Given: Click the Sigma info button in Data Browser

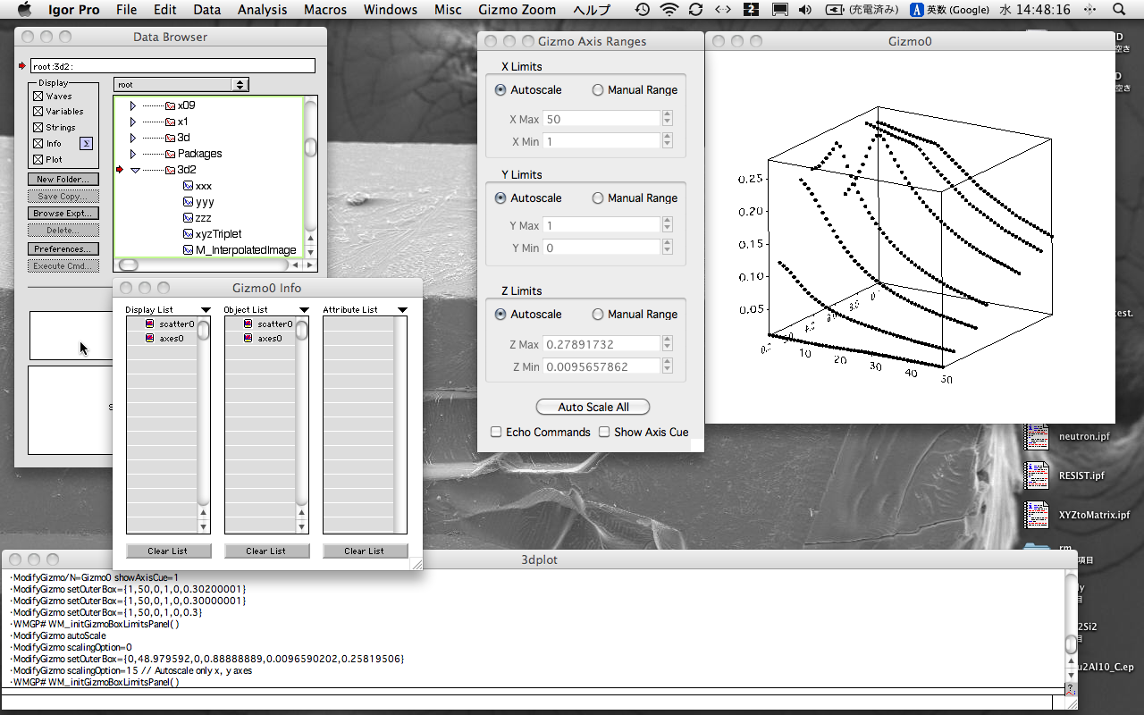Looking at the screenshot, I should tap(86, 143).
